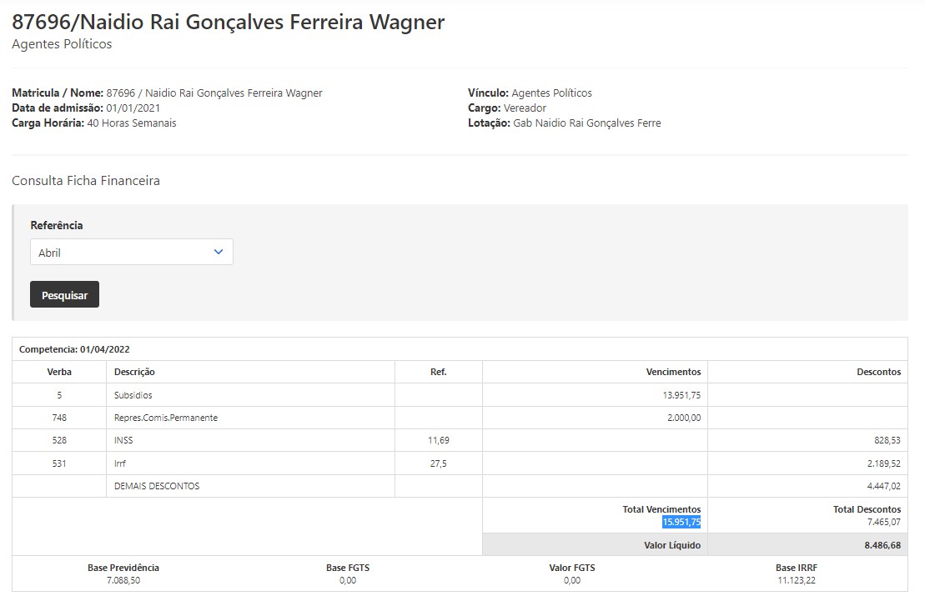Select the Subsídios row description

click(133, 395)
